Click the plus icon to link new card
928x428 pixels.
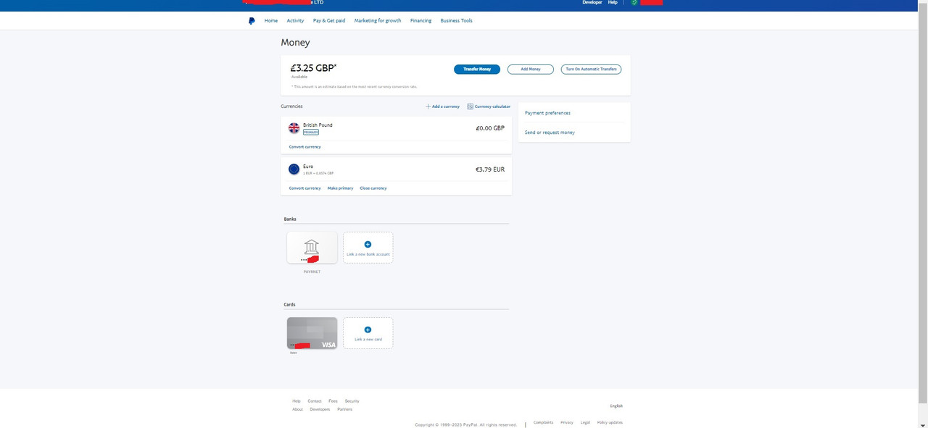(368, 330)
